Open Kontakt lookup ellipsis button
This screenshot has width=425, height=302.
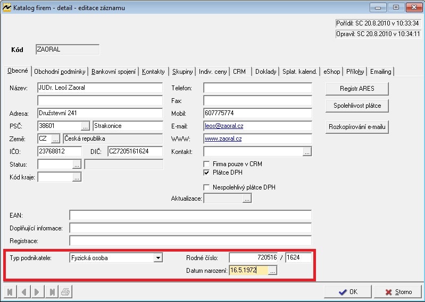point(307,152)
